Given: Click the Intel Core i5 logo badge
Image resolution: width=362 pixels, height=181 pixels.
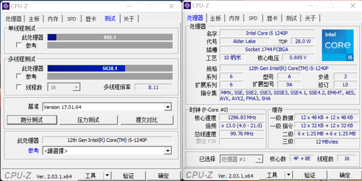Looking at the screenshot, I should tap(338, 45).
